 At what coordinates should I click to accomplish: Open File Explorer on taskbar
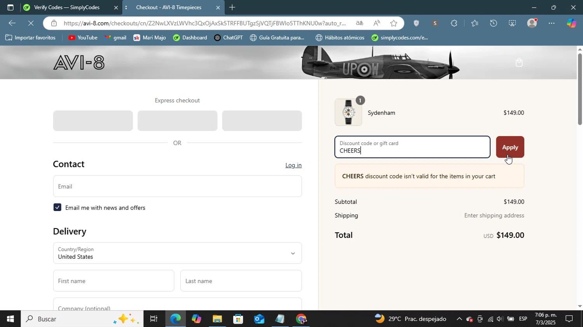pos(217,319)
